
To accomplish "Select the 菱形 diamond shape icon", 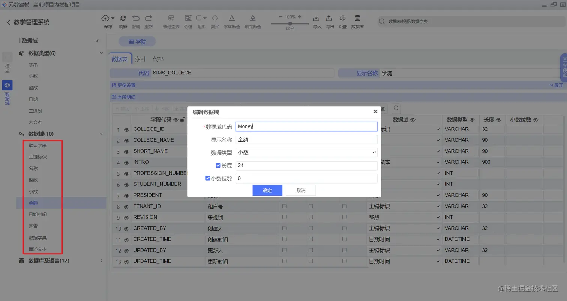I will tap(215, 18).
